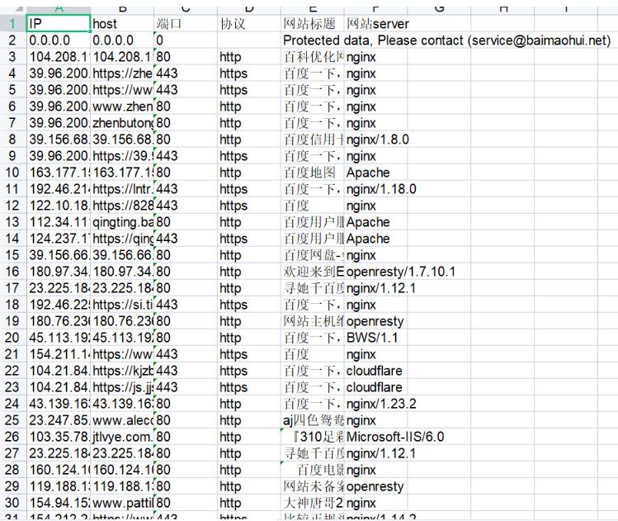Select the "nginx/1.8.0" server cell

point(376,140)
